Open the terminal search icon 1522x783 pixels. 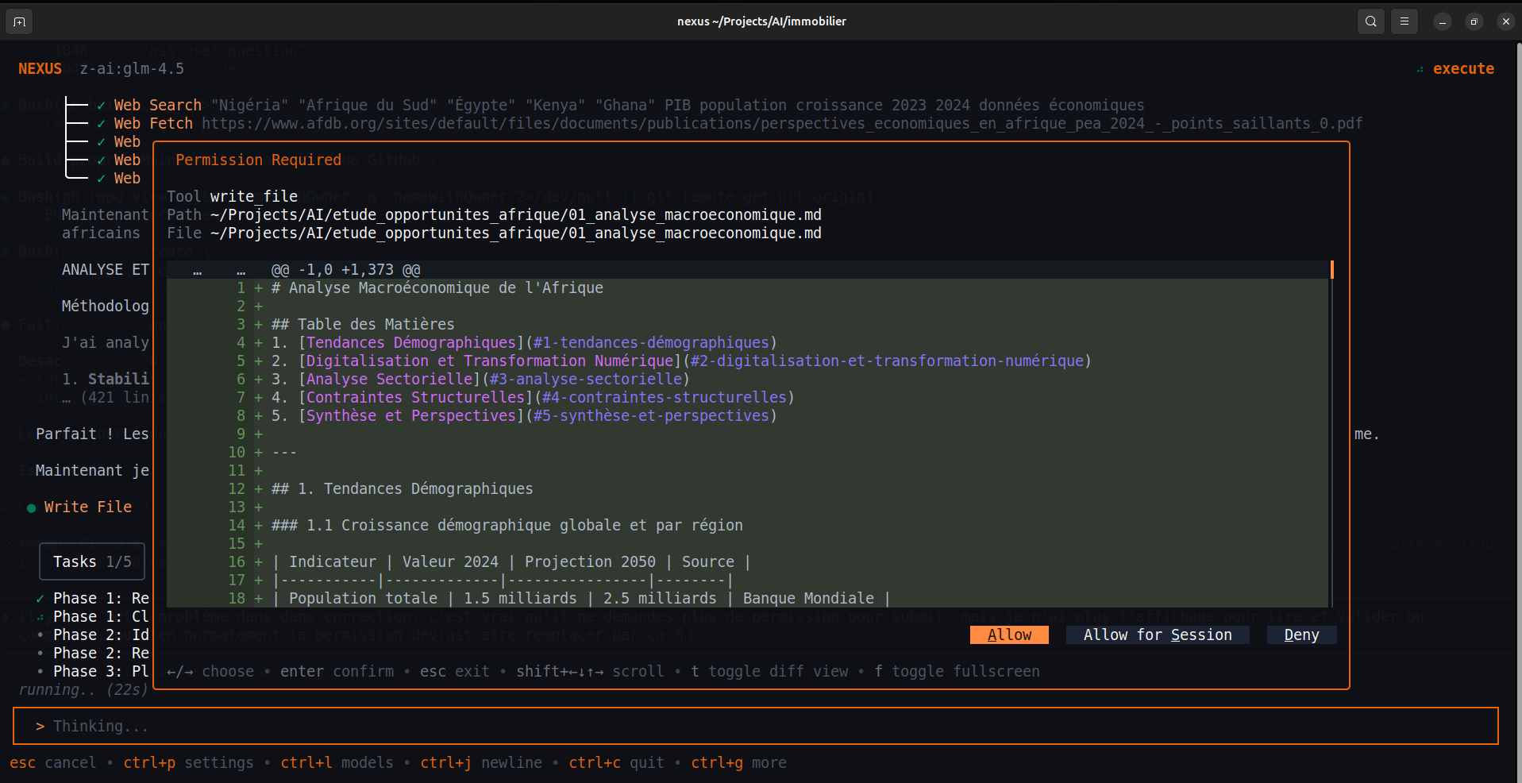click(1370, 21)
